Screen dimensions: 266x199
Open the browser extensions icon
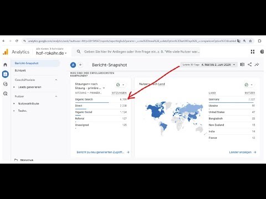click(259, 41)
